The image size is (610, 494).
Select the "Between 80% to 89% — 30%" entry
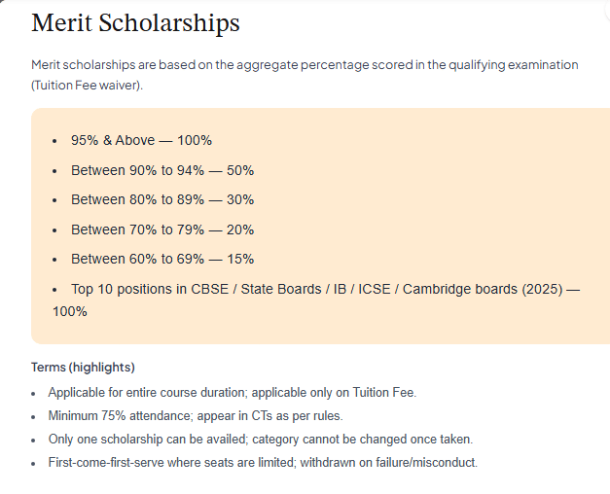click(x=161, y=199)
